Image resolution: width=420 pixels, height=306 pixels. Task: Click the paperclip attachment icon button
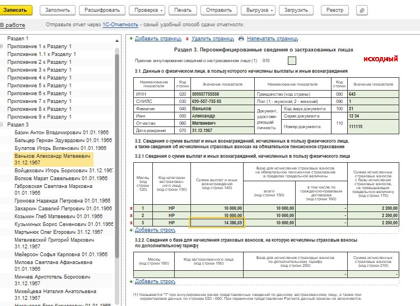click(362, 10)
